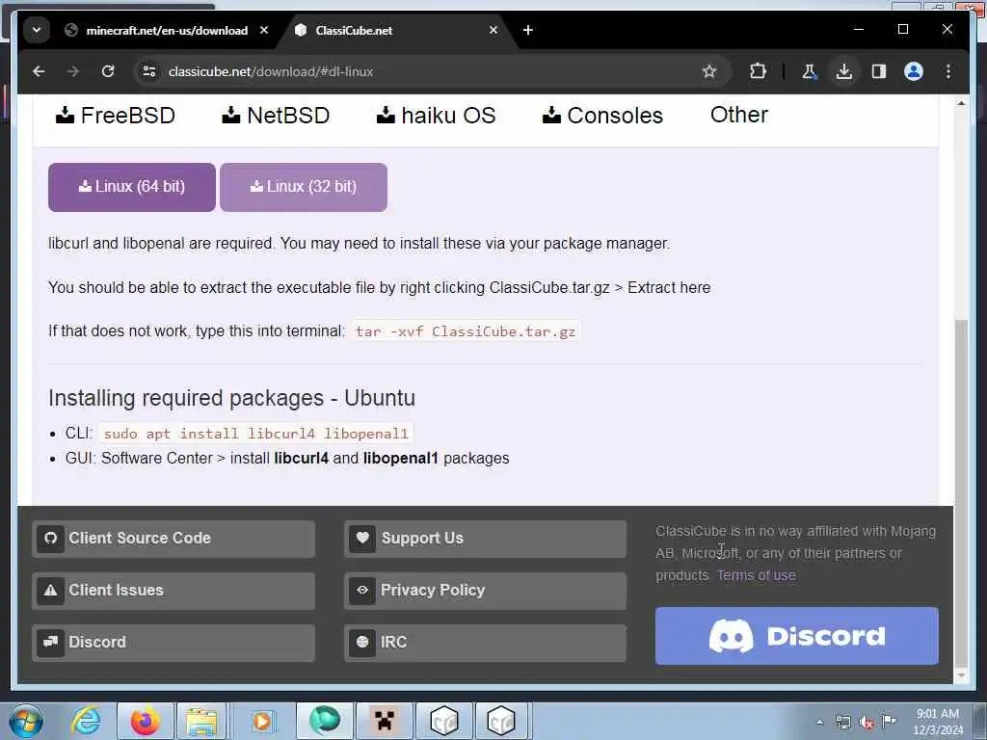Screen dimensions: 987x740
Task: Click the large blue Discord banner
Action: (x=796, y=636)
